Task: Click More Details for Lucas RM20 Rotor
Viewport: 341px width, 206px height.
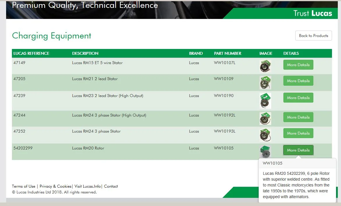Action: point(298,150)
